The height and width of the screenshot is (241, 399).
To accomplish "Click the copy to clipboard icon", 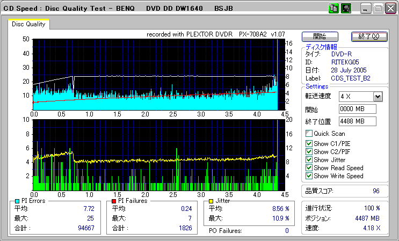I will pyautogui.click(x=333, y=9).
